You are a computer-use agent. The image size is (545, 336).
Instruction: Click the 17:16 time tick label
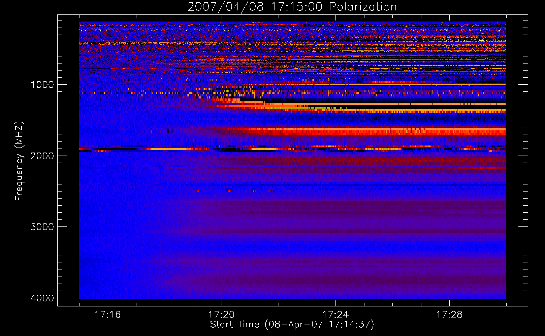click(x=107, y=315)
